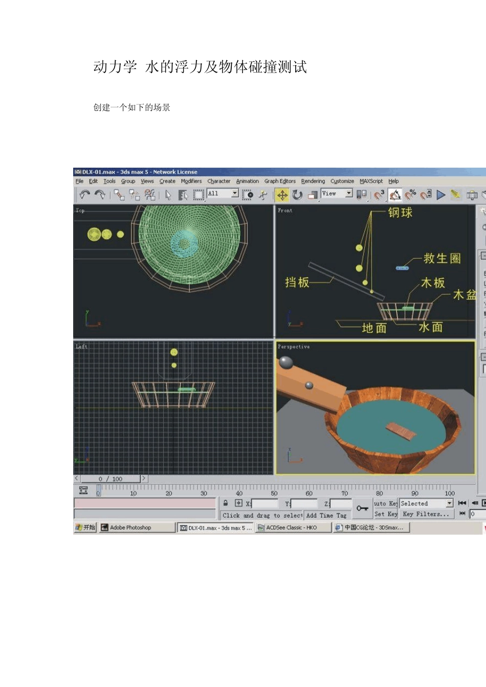Open the Character menu

coord(219,181)
